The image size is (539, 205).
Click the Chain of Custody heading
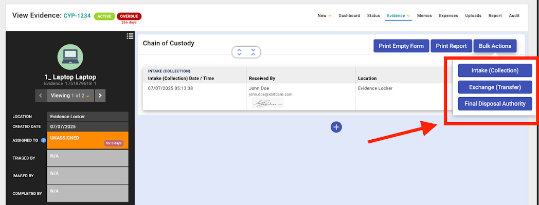pyautogui.click(x=169, y=43)
